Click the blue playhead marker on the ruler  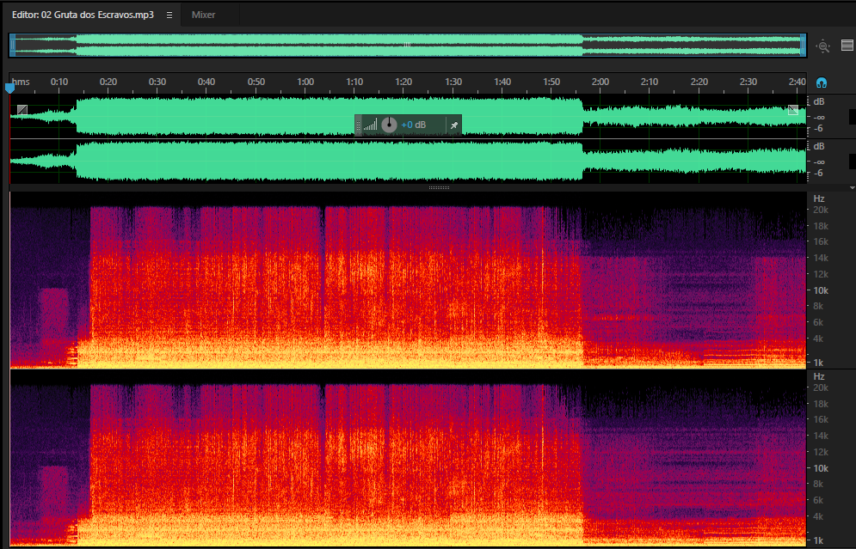[9, 88]
